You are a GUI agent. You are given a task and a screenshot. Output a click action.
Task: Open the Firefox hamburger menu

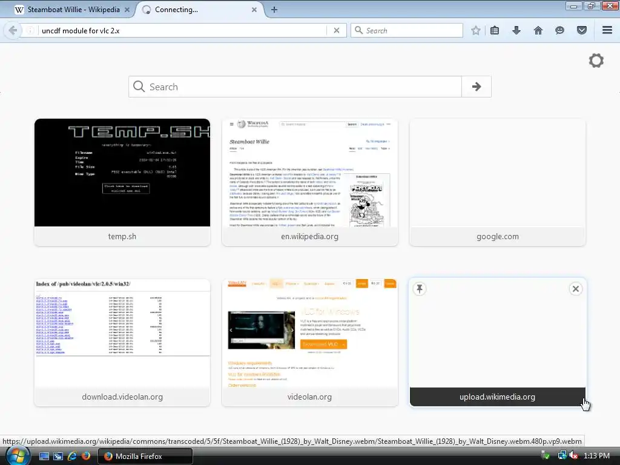click(x=607, y=30)
